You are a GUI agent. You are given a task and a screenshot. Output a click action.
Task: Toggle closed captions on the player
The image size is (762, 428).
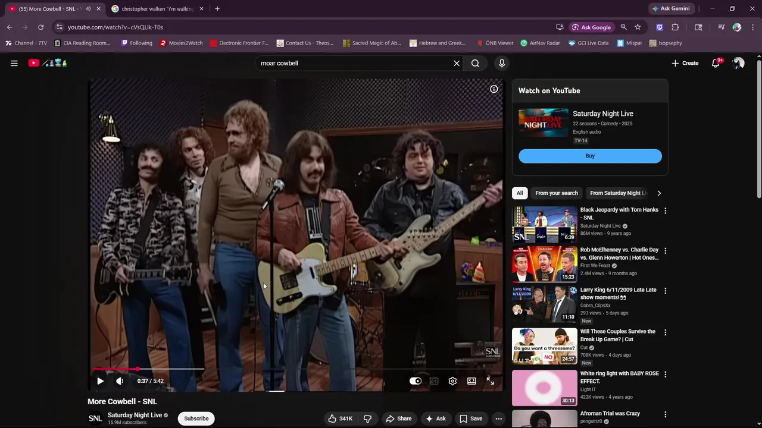pyautogui.click(x=434, y=381)
